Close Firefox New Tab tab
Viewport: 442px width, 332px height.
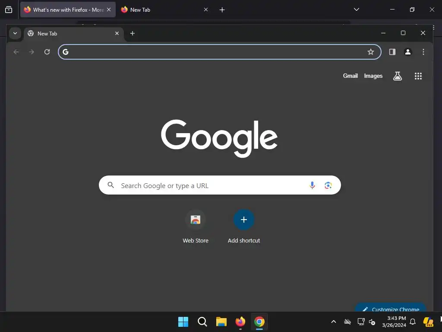coord(206,10)
